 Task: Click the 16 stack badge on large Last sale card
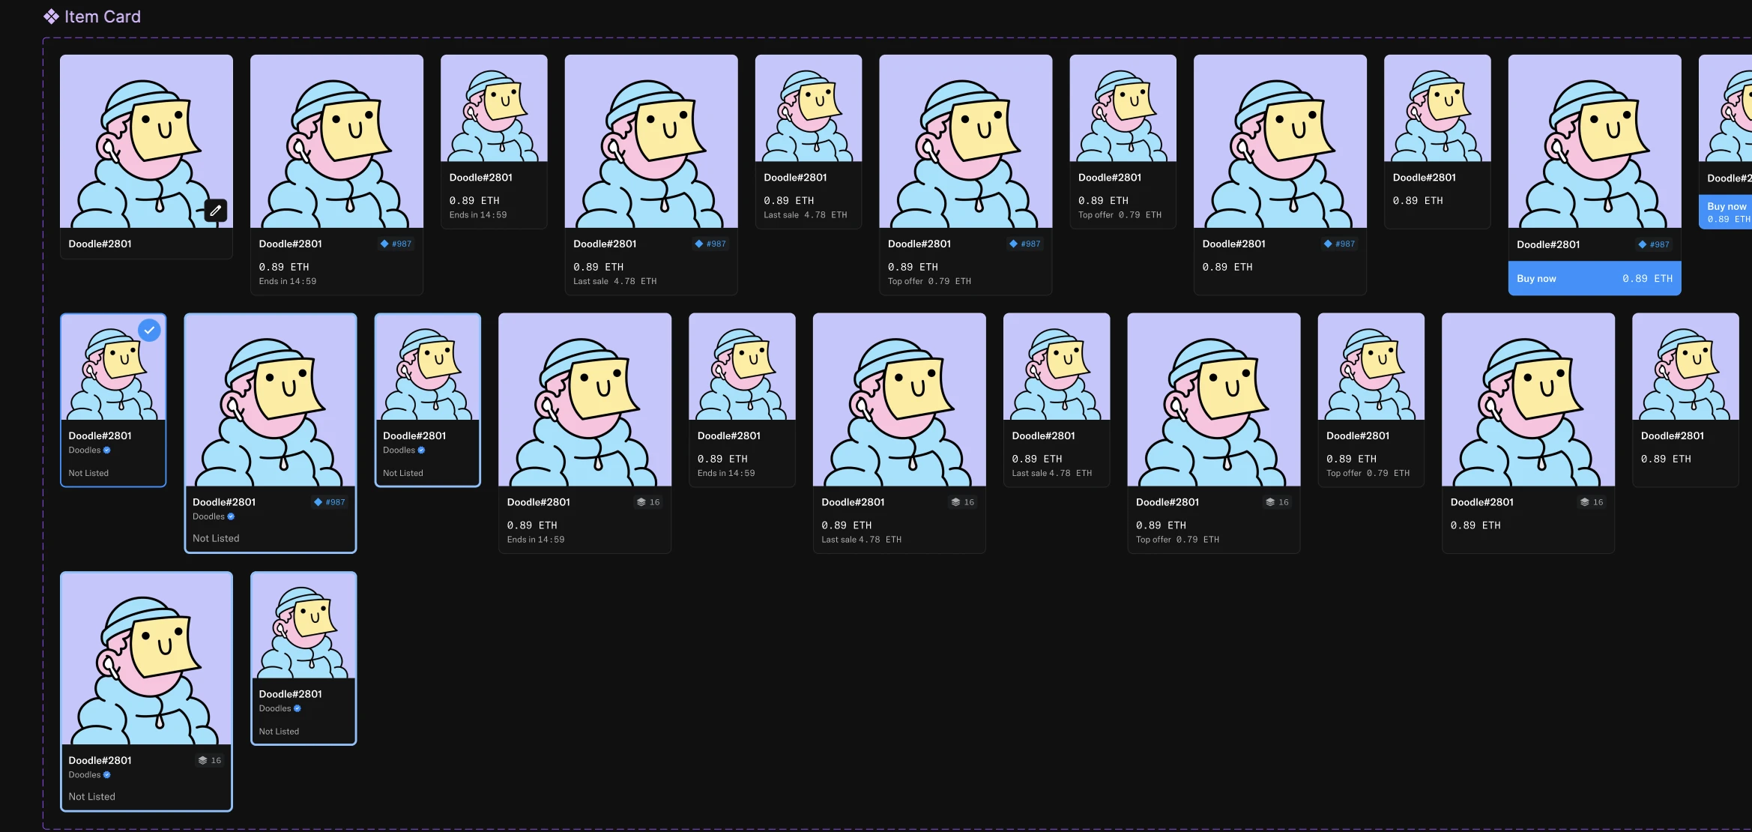click(963, 502)
